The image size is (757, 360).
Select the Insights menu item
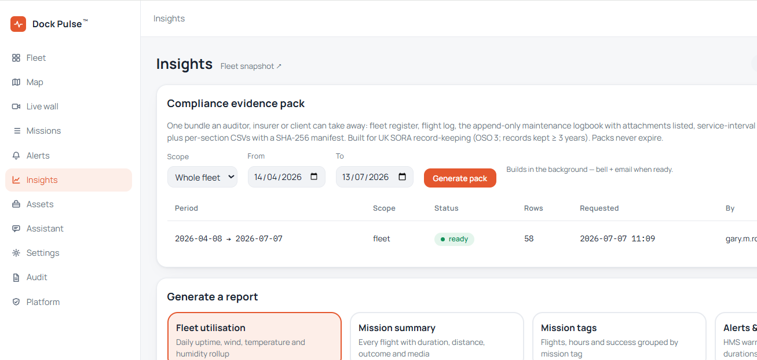[x=68, y=180]
